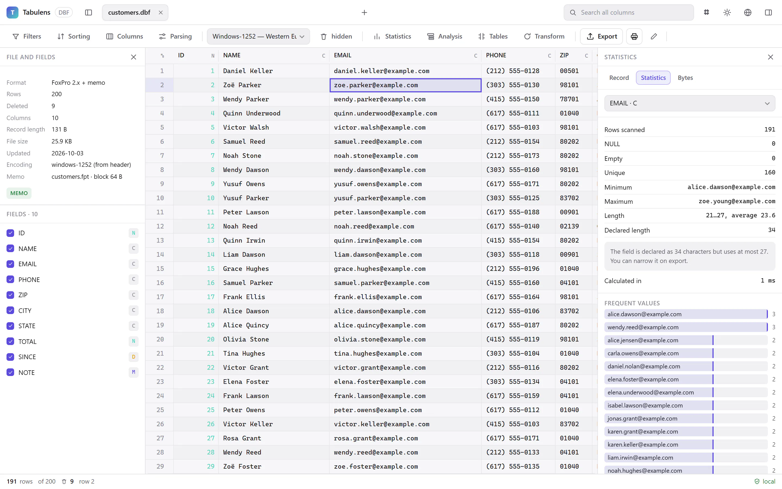782x489 pixels.
Task: Open the Sorting tool
Action: 74,36
